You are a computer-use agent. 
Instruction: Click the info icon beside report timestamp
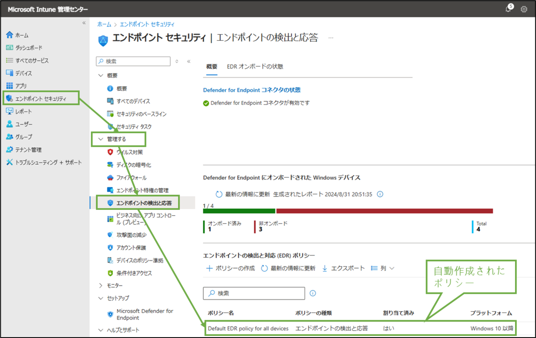(380, 194)
